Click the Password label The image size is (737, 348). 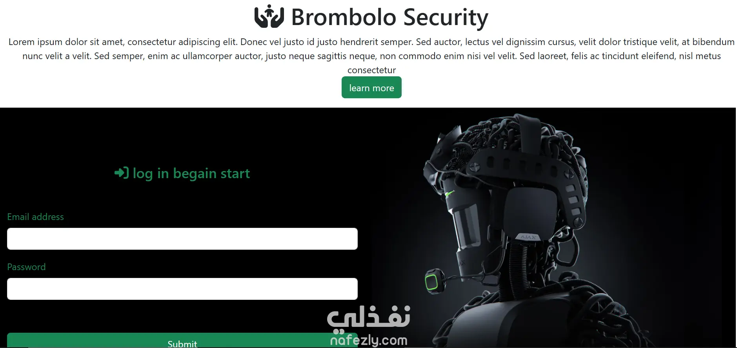click(x=26, y=267)
